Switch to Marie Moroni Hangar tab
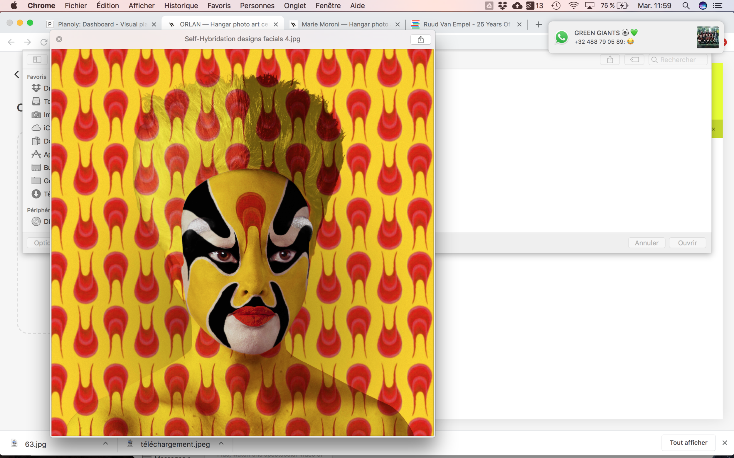Image resolution: width=734 pixels, height=458 pixels. pyautogui.click(x=344, y=24)
